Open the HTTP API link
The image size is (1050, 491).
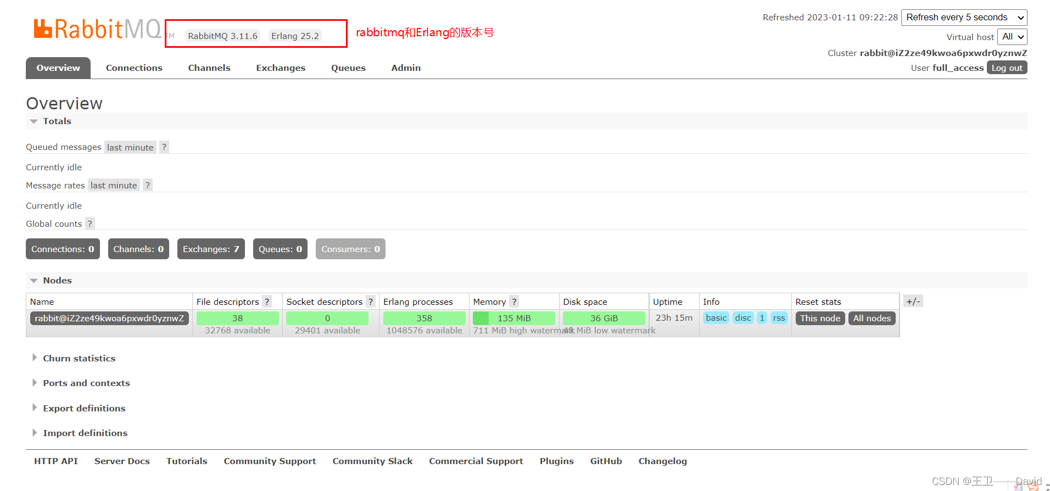(56, 461)
